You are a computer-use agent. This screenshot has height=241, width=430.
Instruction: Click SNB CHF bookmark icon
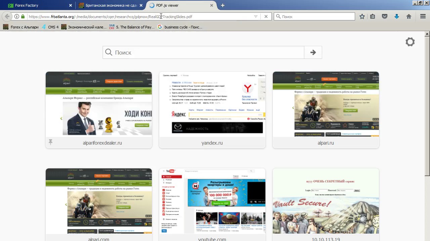[x=112, y=27]
